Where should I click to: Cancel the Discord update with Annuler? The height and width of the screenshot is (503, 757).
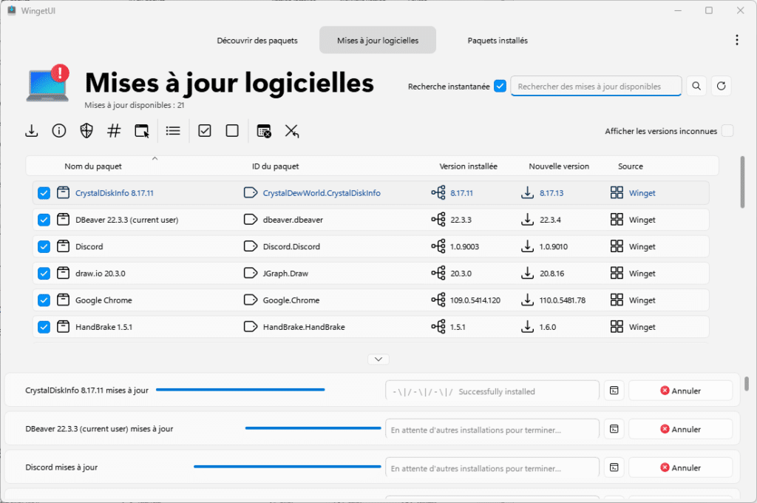coord(681,467)
